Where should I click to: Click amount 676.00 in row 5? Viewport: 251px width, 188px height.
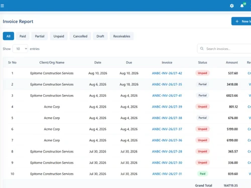[x=233, y=118]
